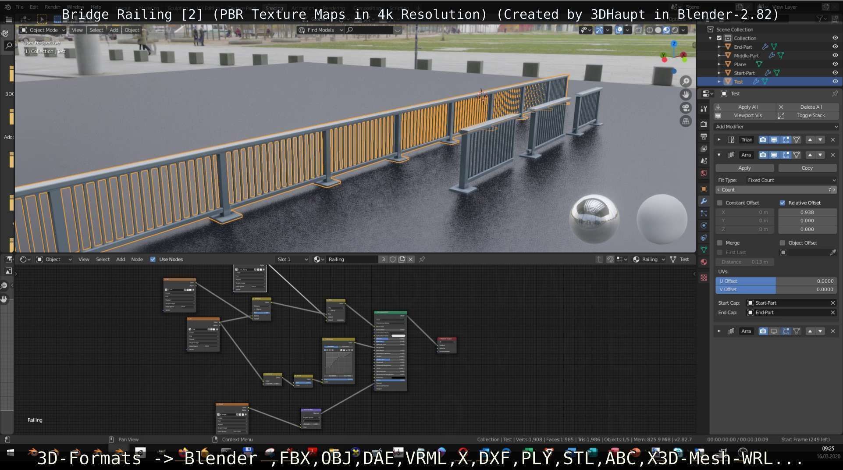Open the World properties tab
Screen dimensions: 843x470
click(x=704, y=173)
